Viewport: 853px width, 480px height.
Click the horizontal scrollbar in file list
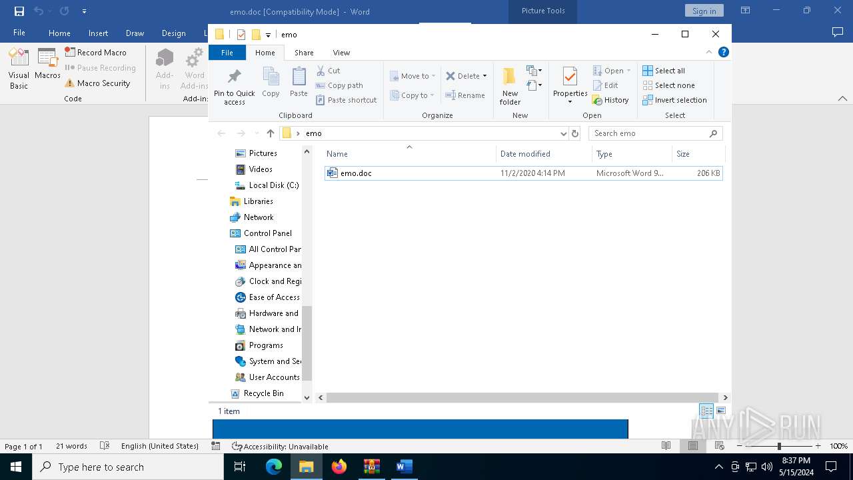522,397
